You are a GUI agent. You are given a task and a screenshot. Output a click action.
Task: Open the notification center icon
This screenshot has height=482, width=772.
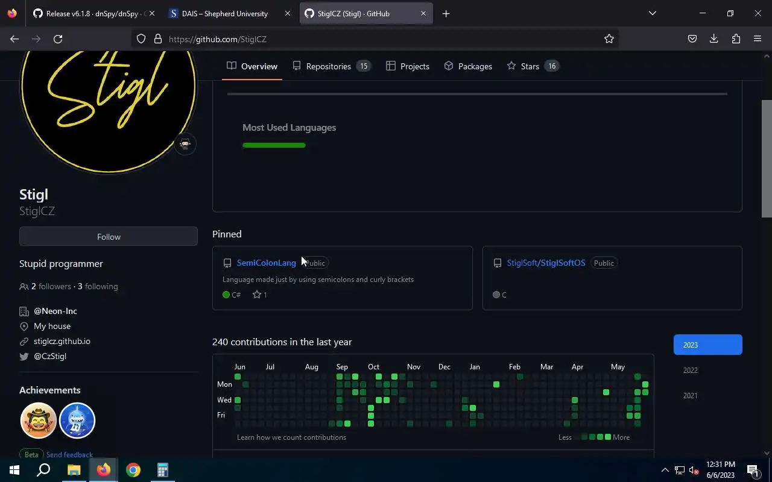(x=753, y=470)
